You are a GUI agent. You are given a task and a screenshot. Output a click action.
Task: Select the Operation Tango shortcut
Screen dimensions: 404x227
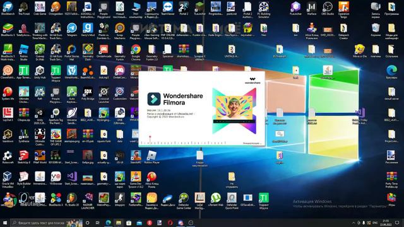point(343,10)
